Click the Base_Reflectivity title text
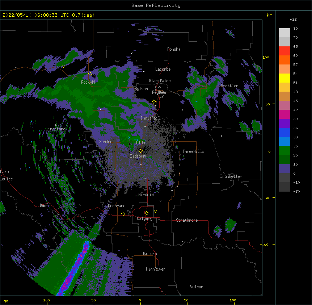 pos(156,5)
